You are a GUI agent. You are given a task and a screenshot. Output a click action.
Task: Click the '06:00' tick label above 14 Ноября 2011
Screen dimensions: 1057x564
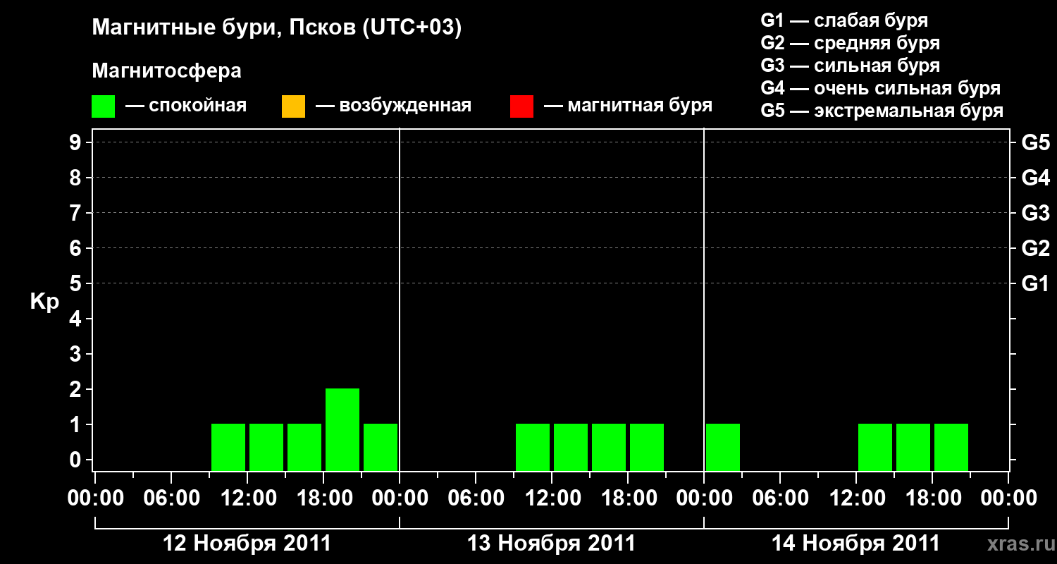pos(780,498)
